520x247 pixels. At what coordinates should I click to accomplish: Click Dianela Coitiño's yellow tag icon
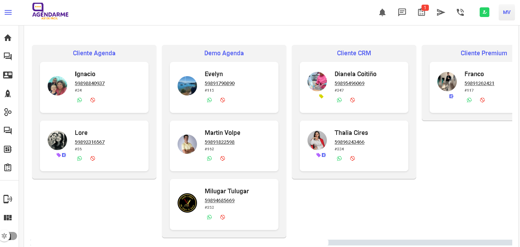321,96
